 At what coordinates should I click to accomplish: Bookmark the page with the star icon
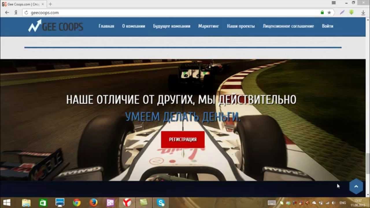329,13
